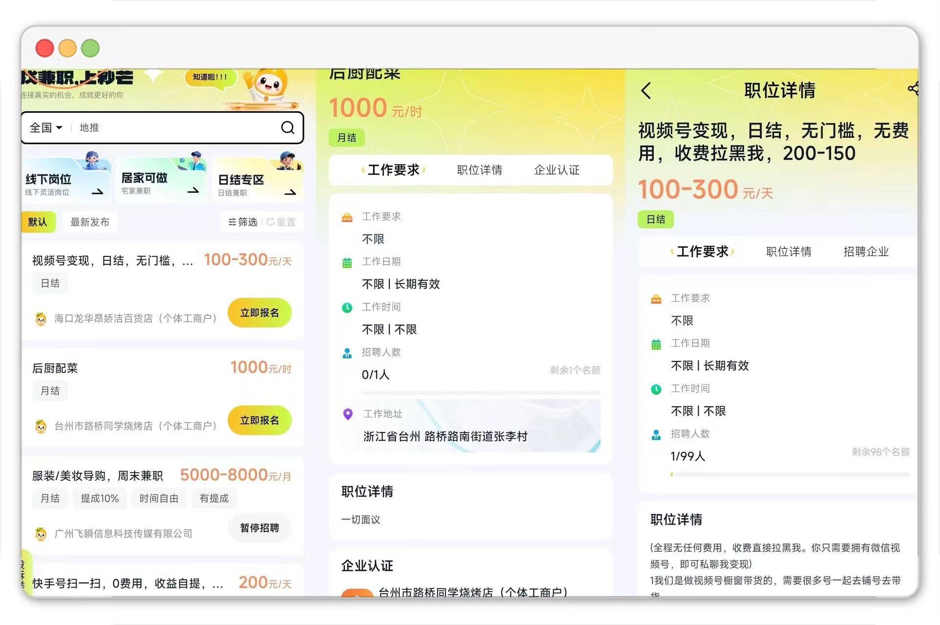The width and height of the screenshot is (940, 625).
Task: Click the share icon in 职位详情 header
Action: (913, 88)
